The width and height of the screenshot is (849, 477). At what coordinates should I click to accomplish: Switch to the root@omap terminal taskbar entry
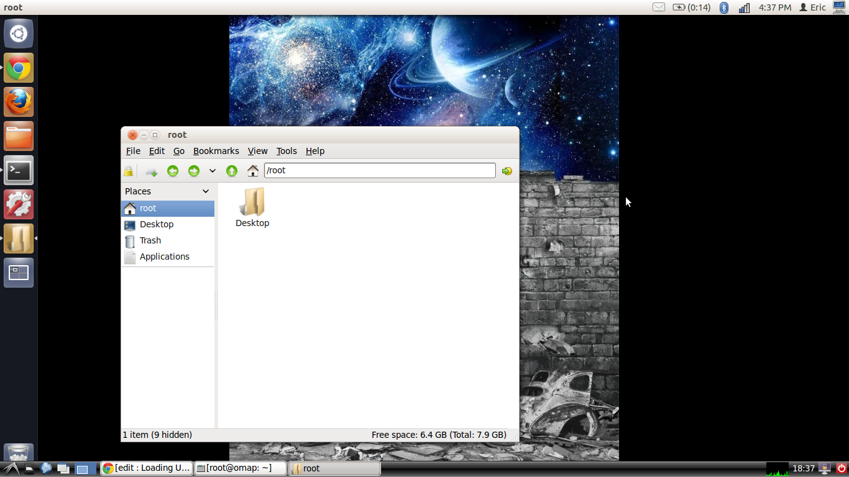(x=240, y=468)
